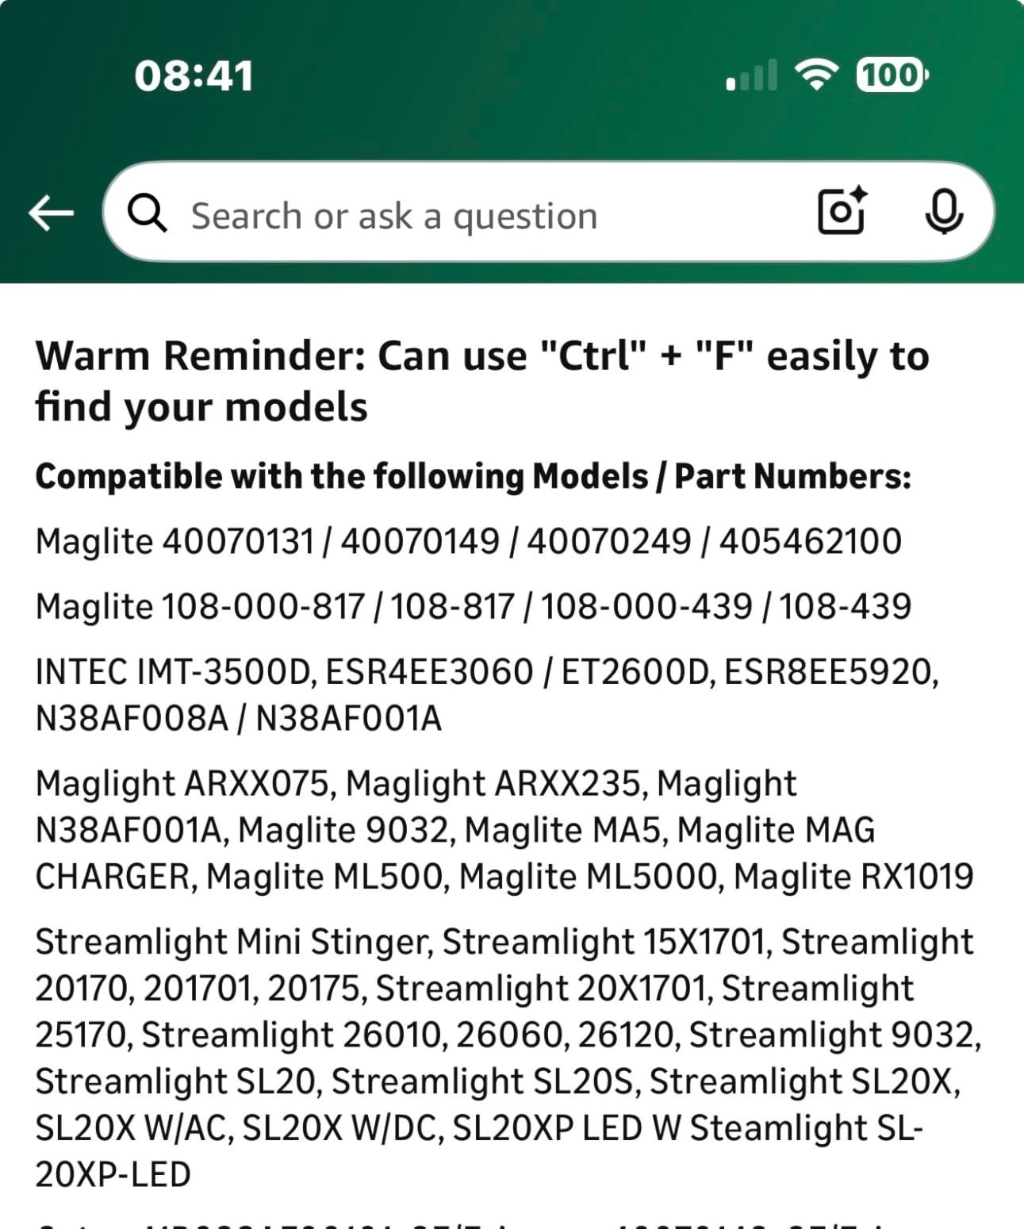
Task: Tap the N38AF008A / N38AF001A text
Action: click(x=239, y=719)
